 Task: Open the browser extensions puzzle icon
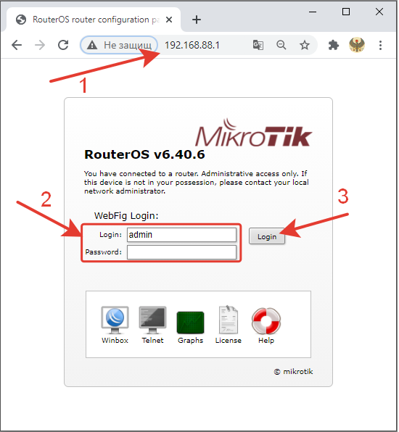coord(334,45)
